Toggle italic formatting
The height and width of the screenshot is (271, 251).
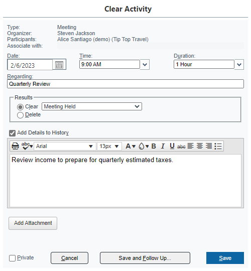coord(163,146)
